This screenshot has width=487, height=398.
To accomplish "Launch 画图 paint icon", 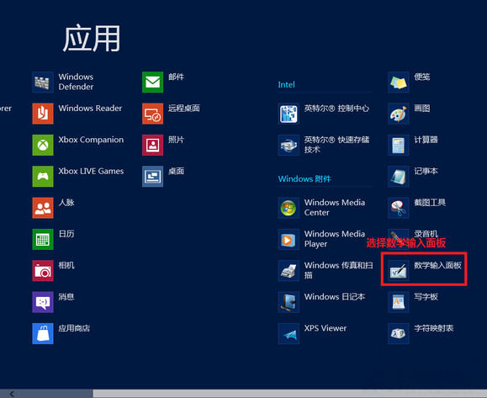I will [398, 114].
